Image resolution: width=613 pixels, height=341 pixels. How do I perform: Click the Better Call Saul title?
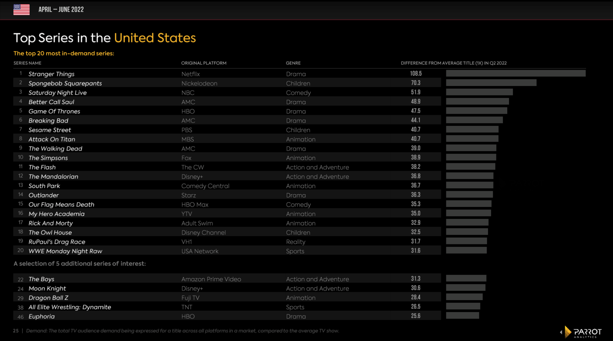[x=51, y=102]
